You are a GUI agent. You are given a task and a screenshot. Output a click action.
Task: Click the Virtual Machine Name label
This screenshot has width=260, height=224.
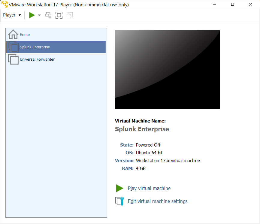[x=140, y=121]
